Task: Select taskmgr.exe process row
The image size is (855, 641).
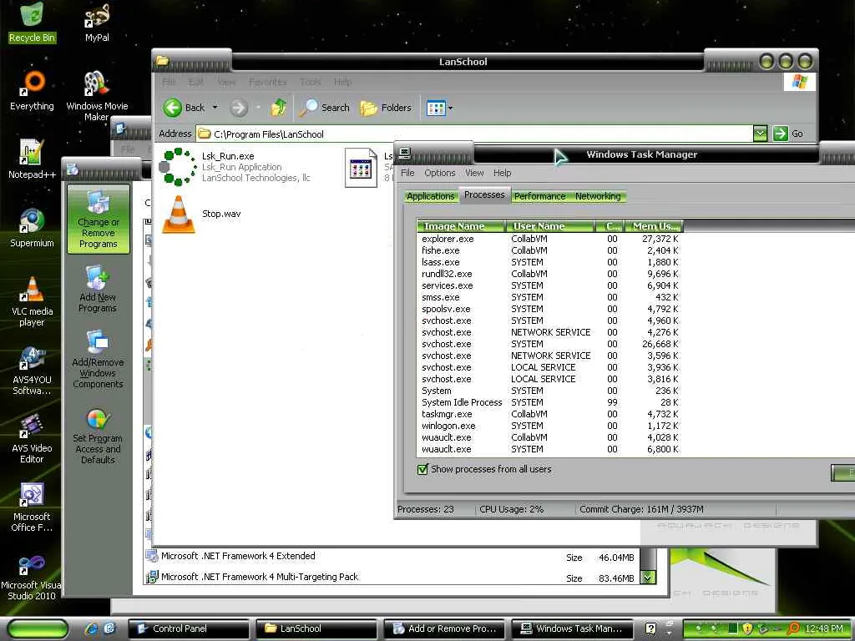Action: point(549,414)
